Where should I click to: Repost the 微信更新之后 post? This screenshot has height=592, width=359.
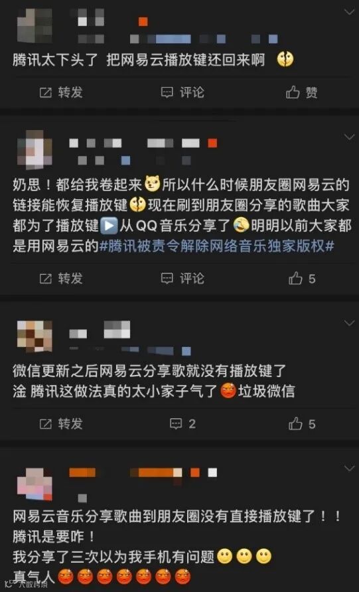(61, 423)
